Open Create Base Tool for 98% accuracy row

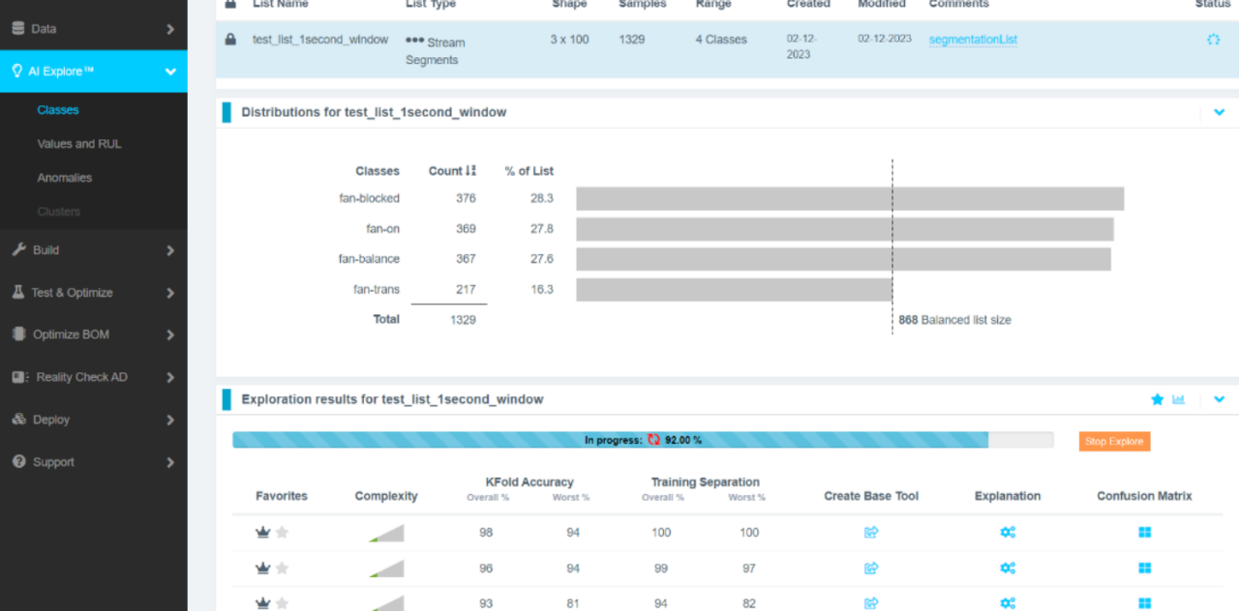click(x=870, y=533)
